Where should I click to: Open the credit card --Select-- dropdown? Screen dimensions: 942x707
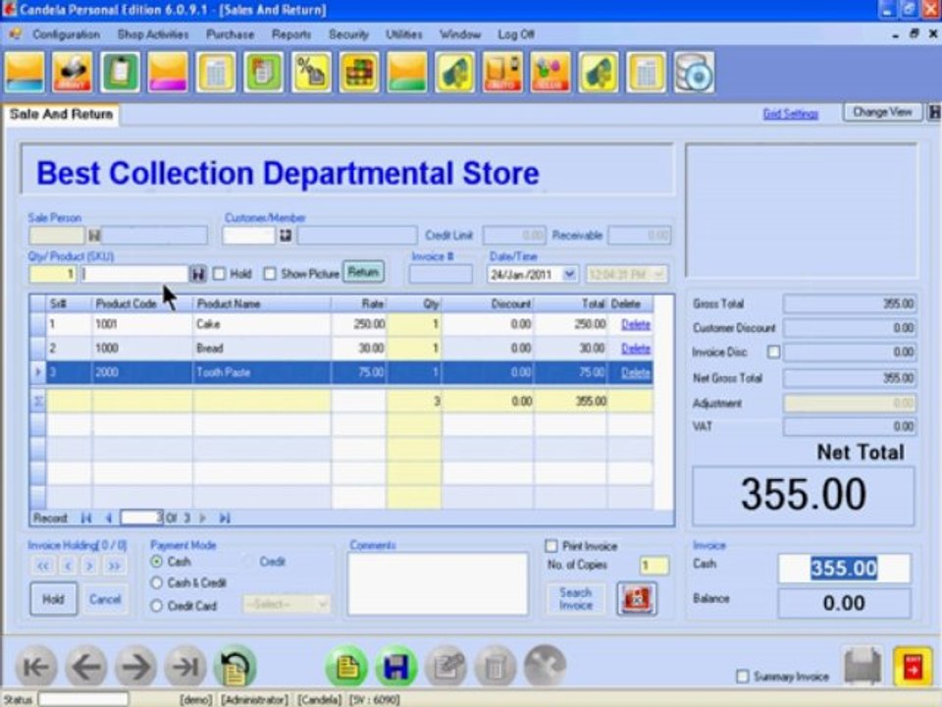click(323, 604)
